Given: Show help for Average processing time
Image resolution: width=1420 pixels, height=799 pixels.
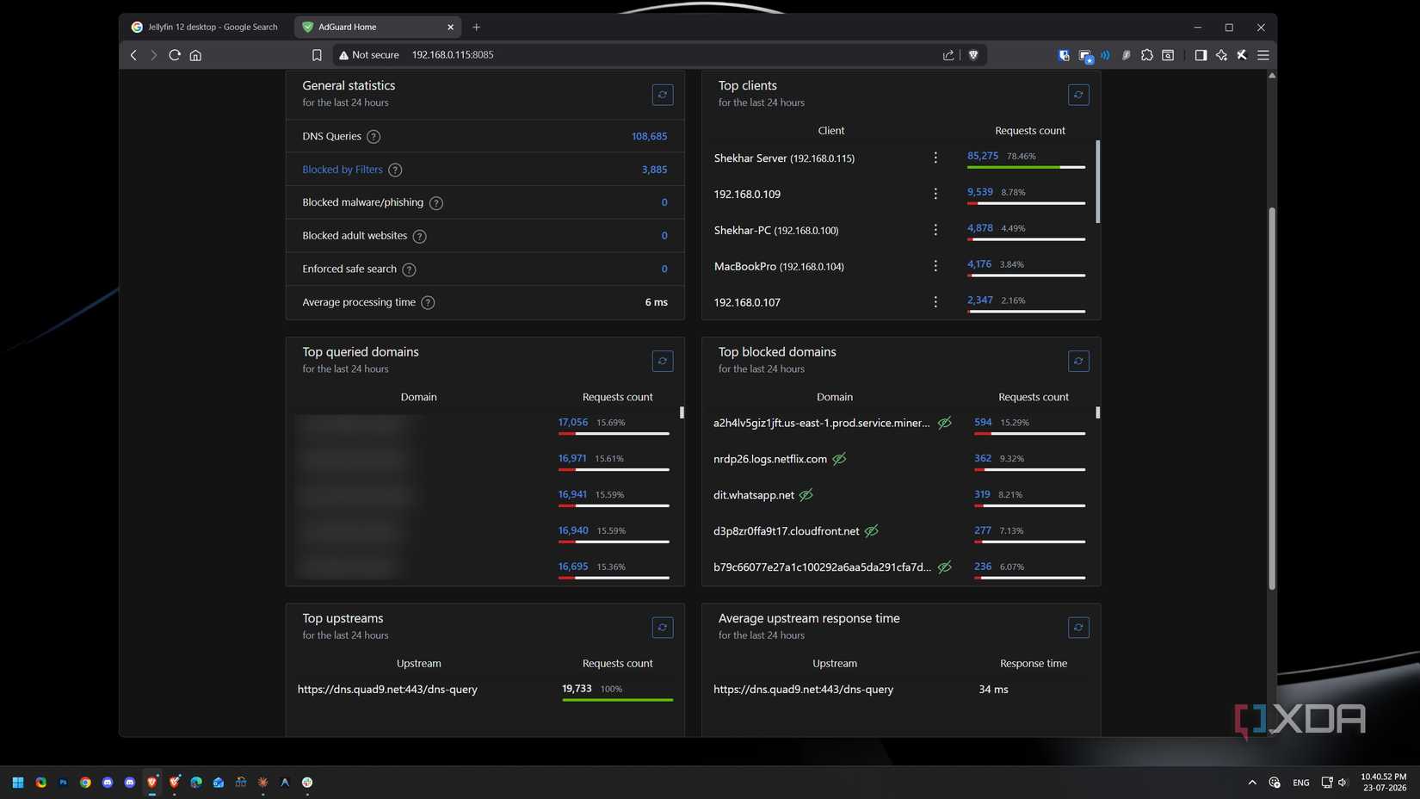Looking at the screenshot, I should pos(428,303).
